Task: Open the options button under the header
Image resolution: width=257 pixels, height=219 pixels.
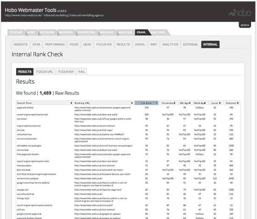Action: tap(245, 25)
